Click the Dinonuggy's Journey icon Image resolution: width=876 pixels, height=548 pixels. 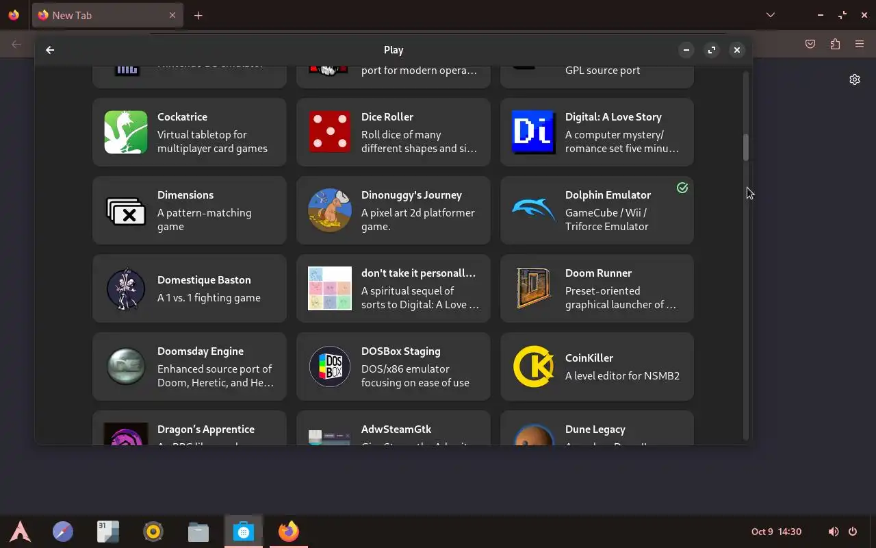point(330,210)
